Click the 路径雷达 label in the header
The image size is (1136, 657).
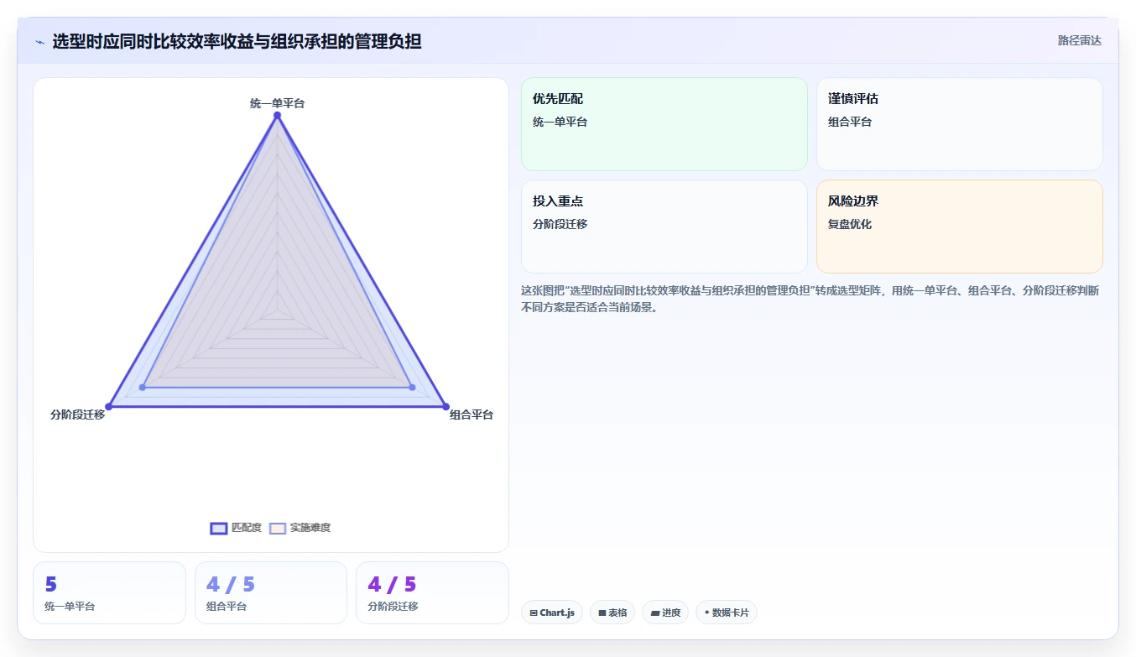pos(1079,40)
